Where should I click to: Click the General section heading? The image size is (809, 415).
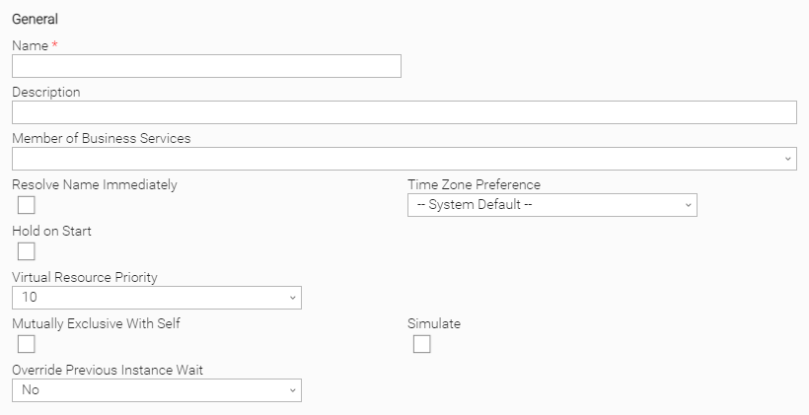35,19
